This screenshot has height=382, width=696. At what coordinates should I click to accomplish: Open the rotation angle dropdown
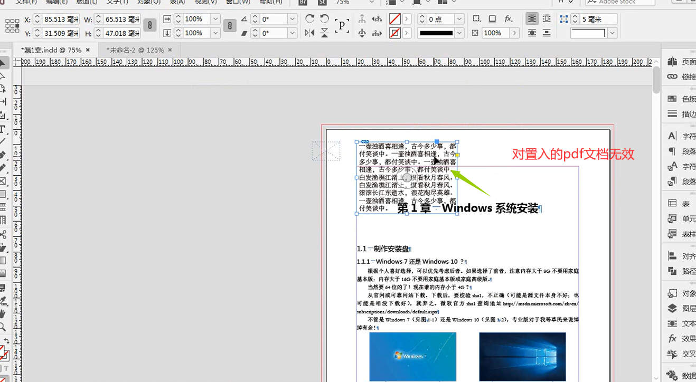point(293,19)
